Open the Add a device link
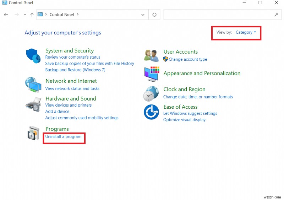The image size is (284, 200). click(57, 112)
